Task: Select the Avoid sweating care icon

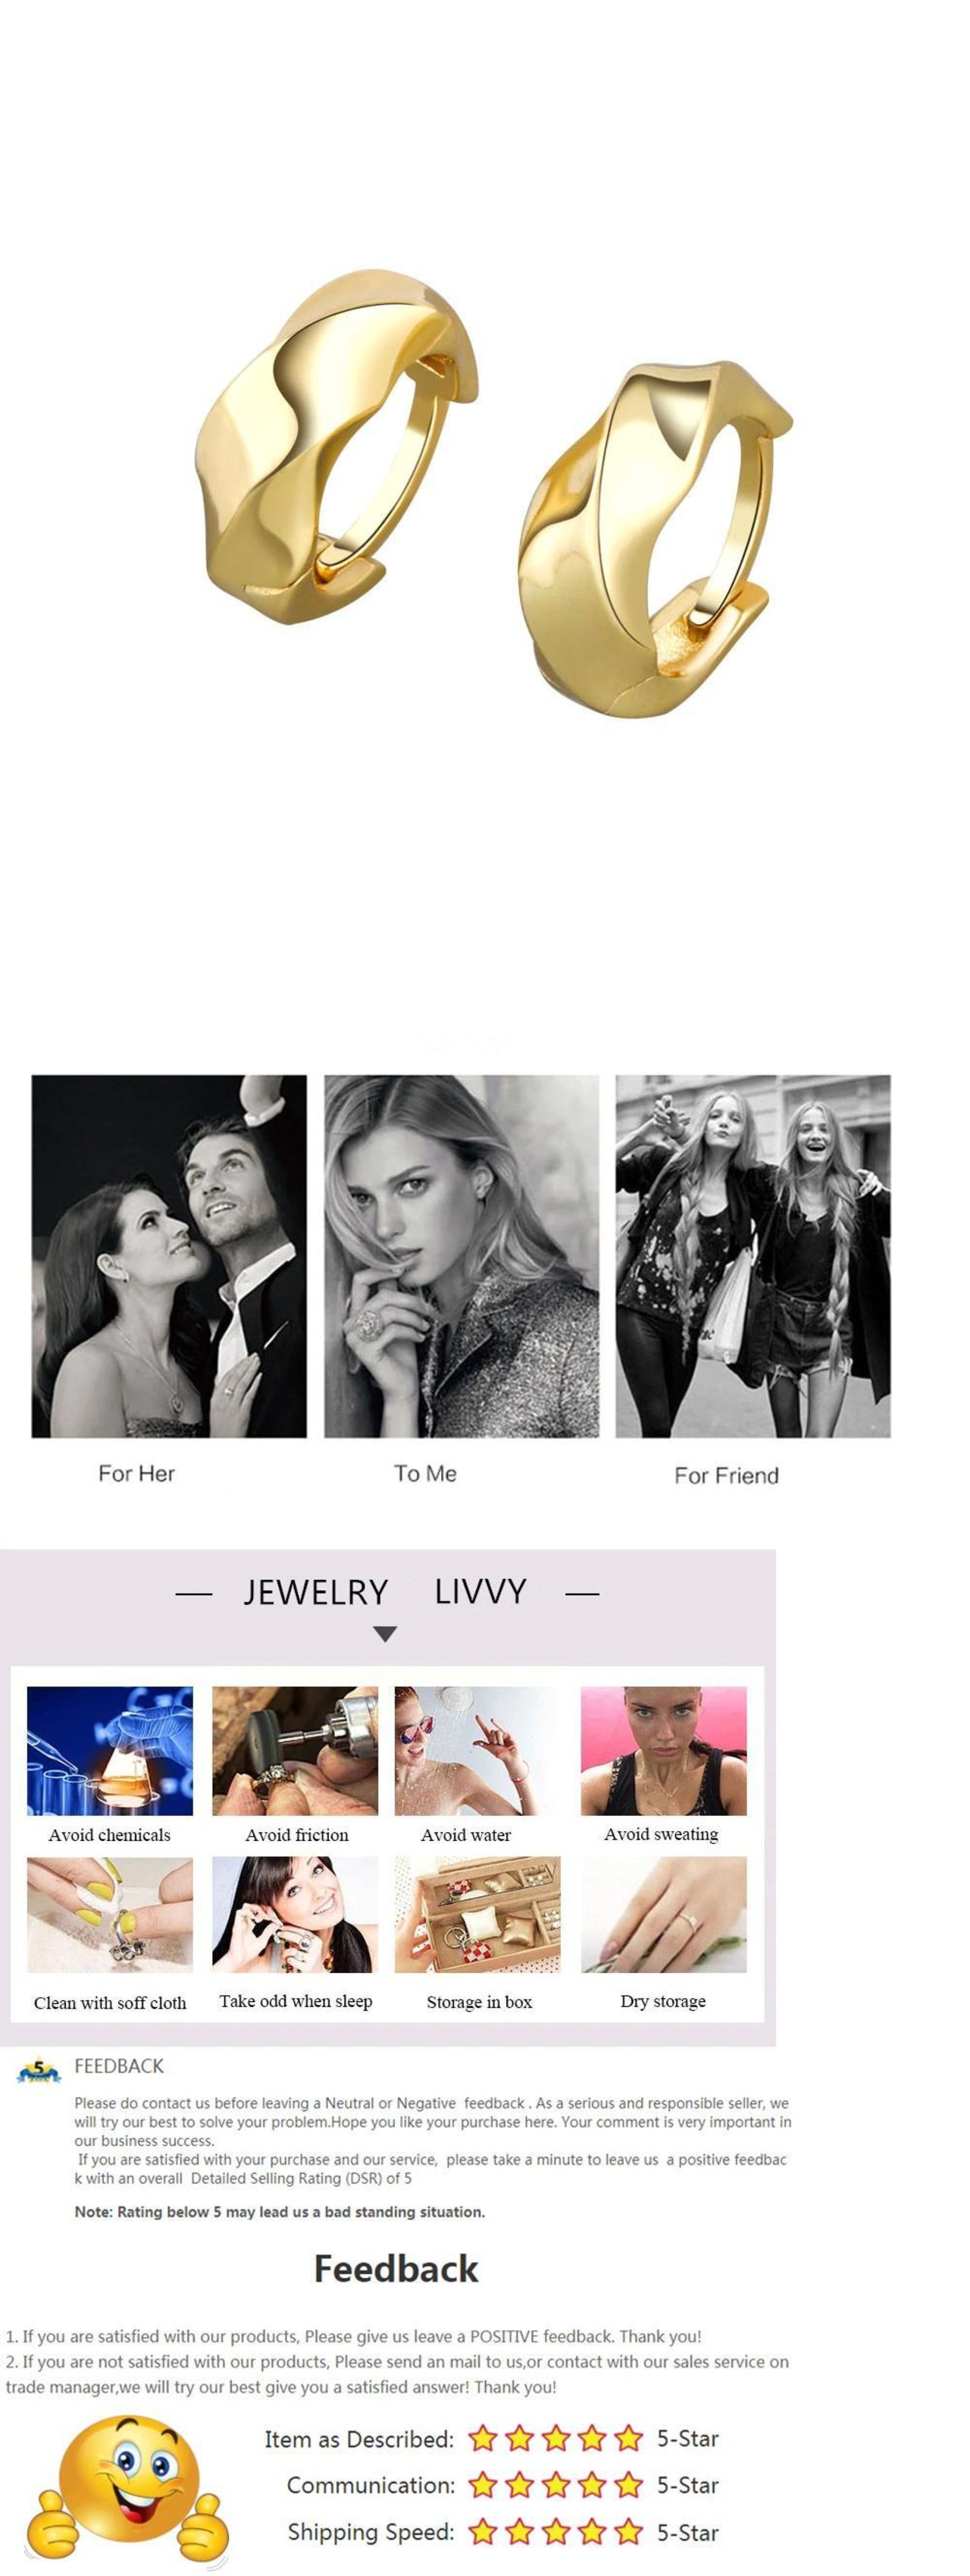Action: point(663,1751)
